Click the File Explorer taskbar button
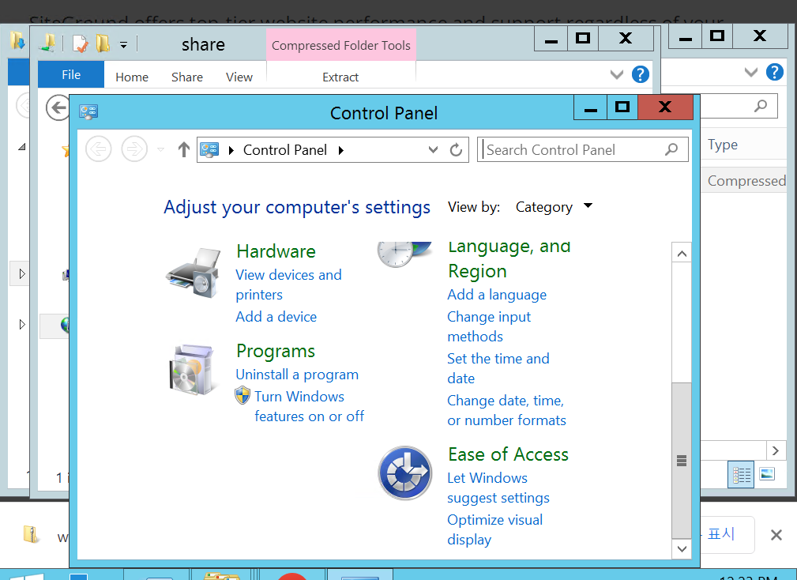The image size is (797, 580). 222,575
